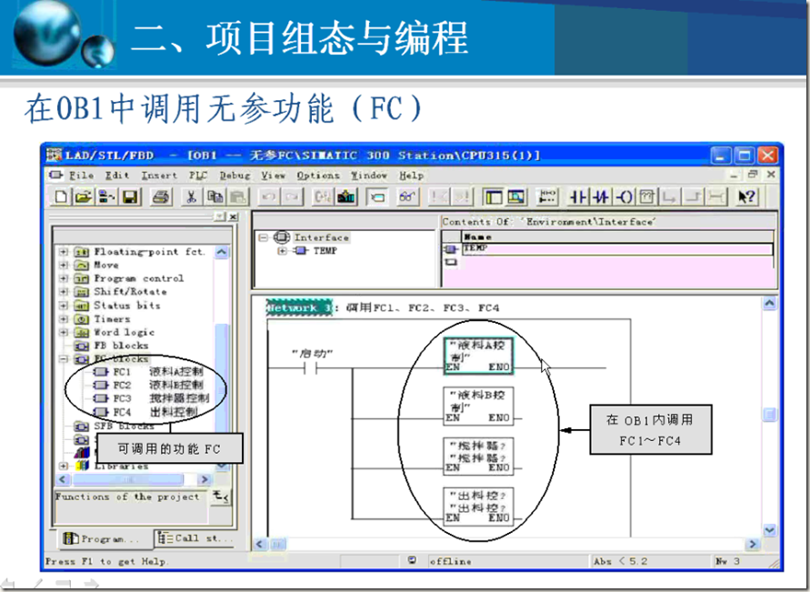Click the Network 3 title label

click(x=299, y=308)
